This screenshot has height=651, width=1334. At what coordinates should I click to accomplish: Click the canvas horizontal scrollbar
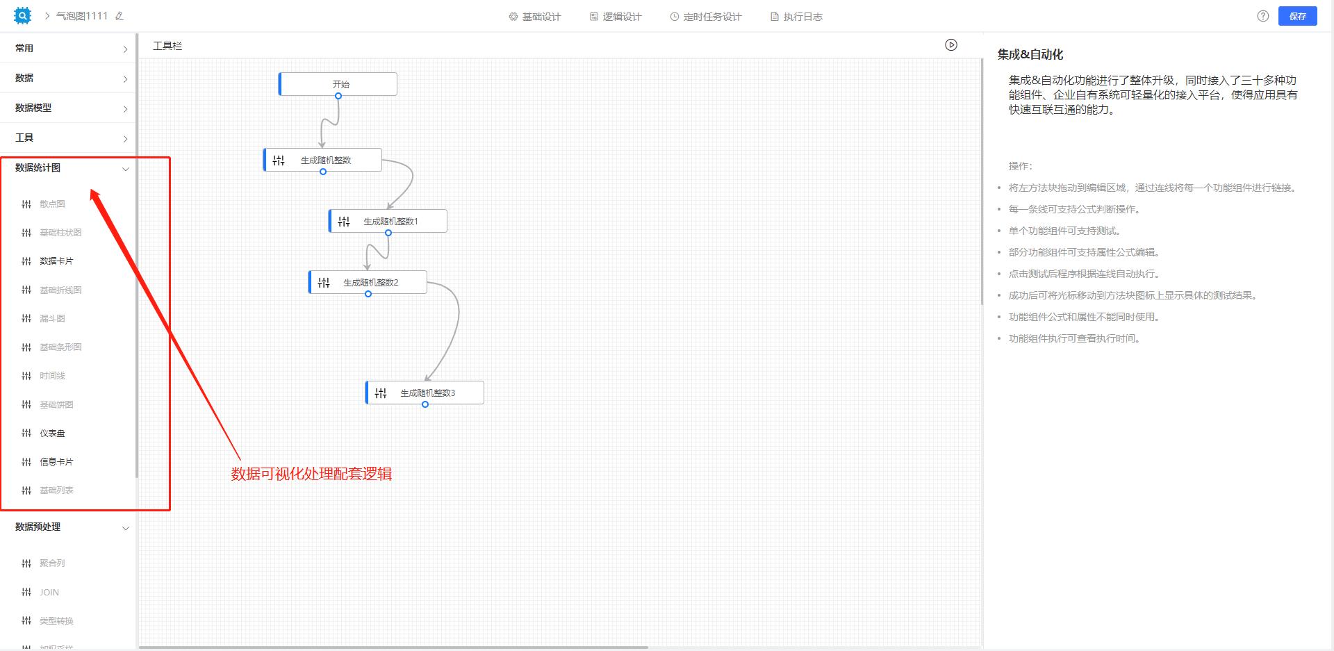[x=393, y=648]
